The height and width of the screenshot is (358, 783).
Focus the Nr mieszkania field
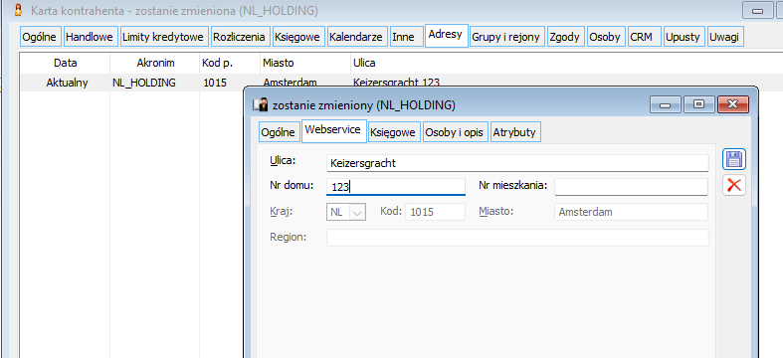(631, 187)
